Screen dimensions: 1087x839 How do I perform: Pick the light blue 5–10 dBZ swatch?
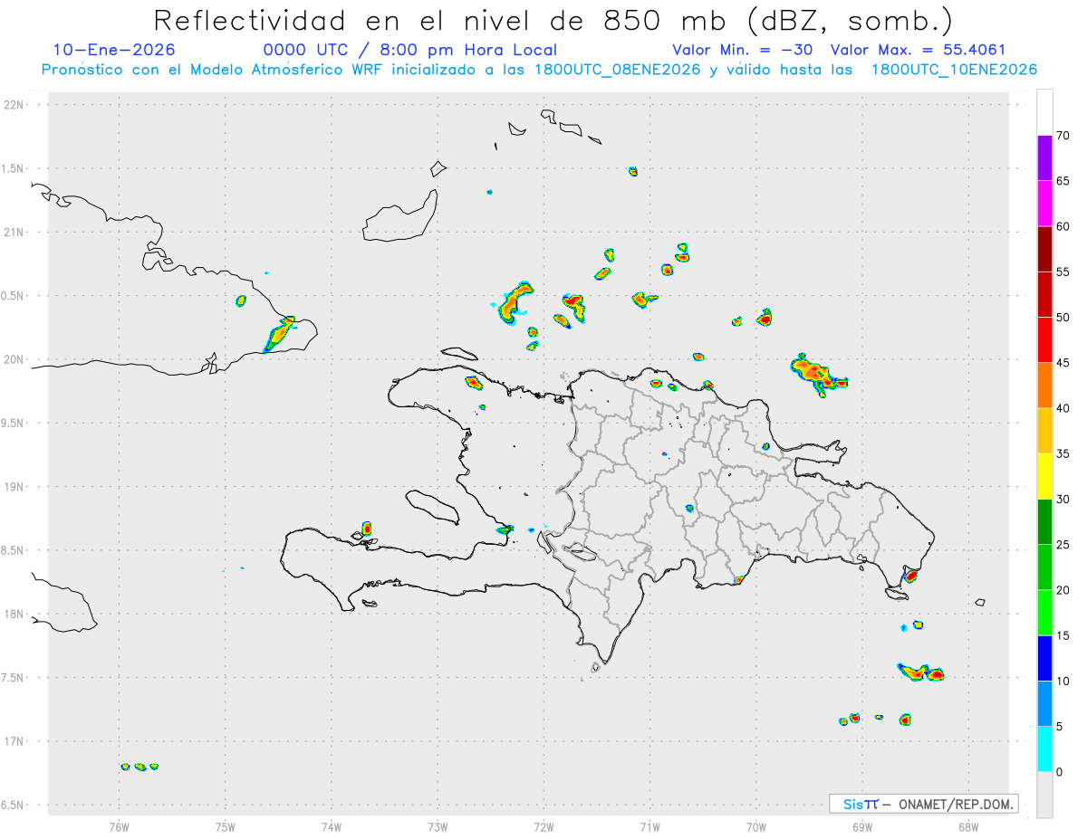click(1044, 704)
